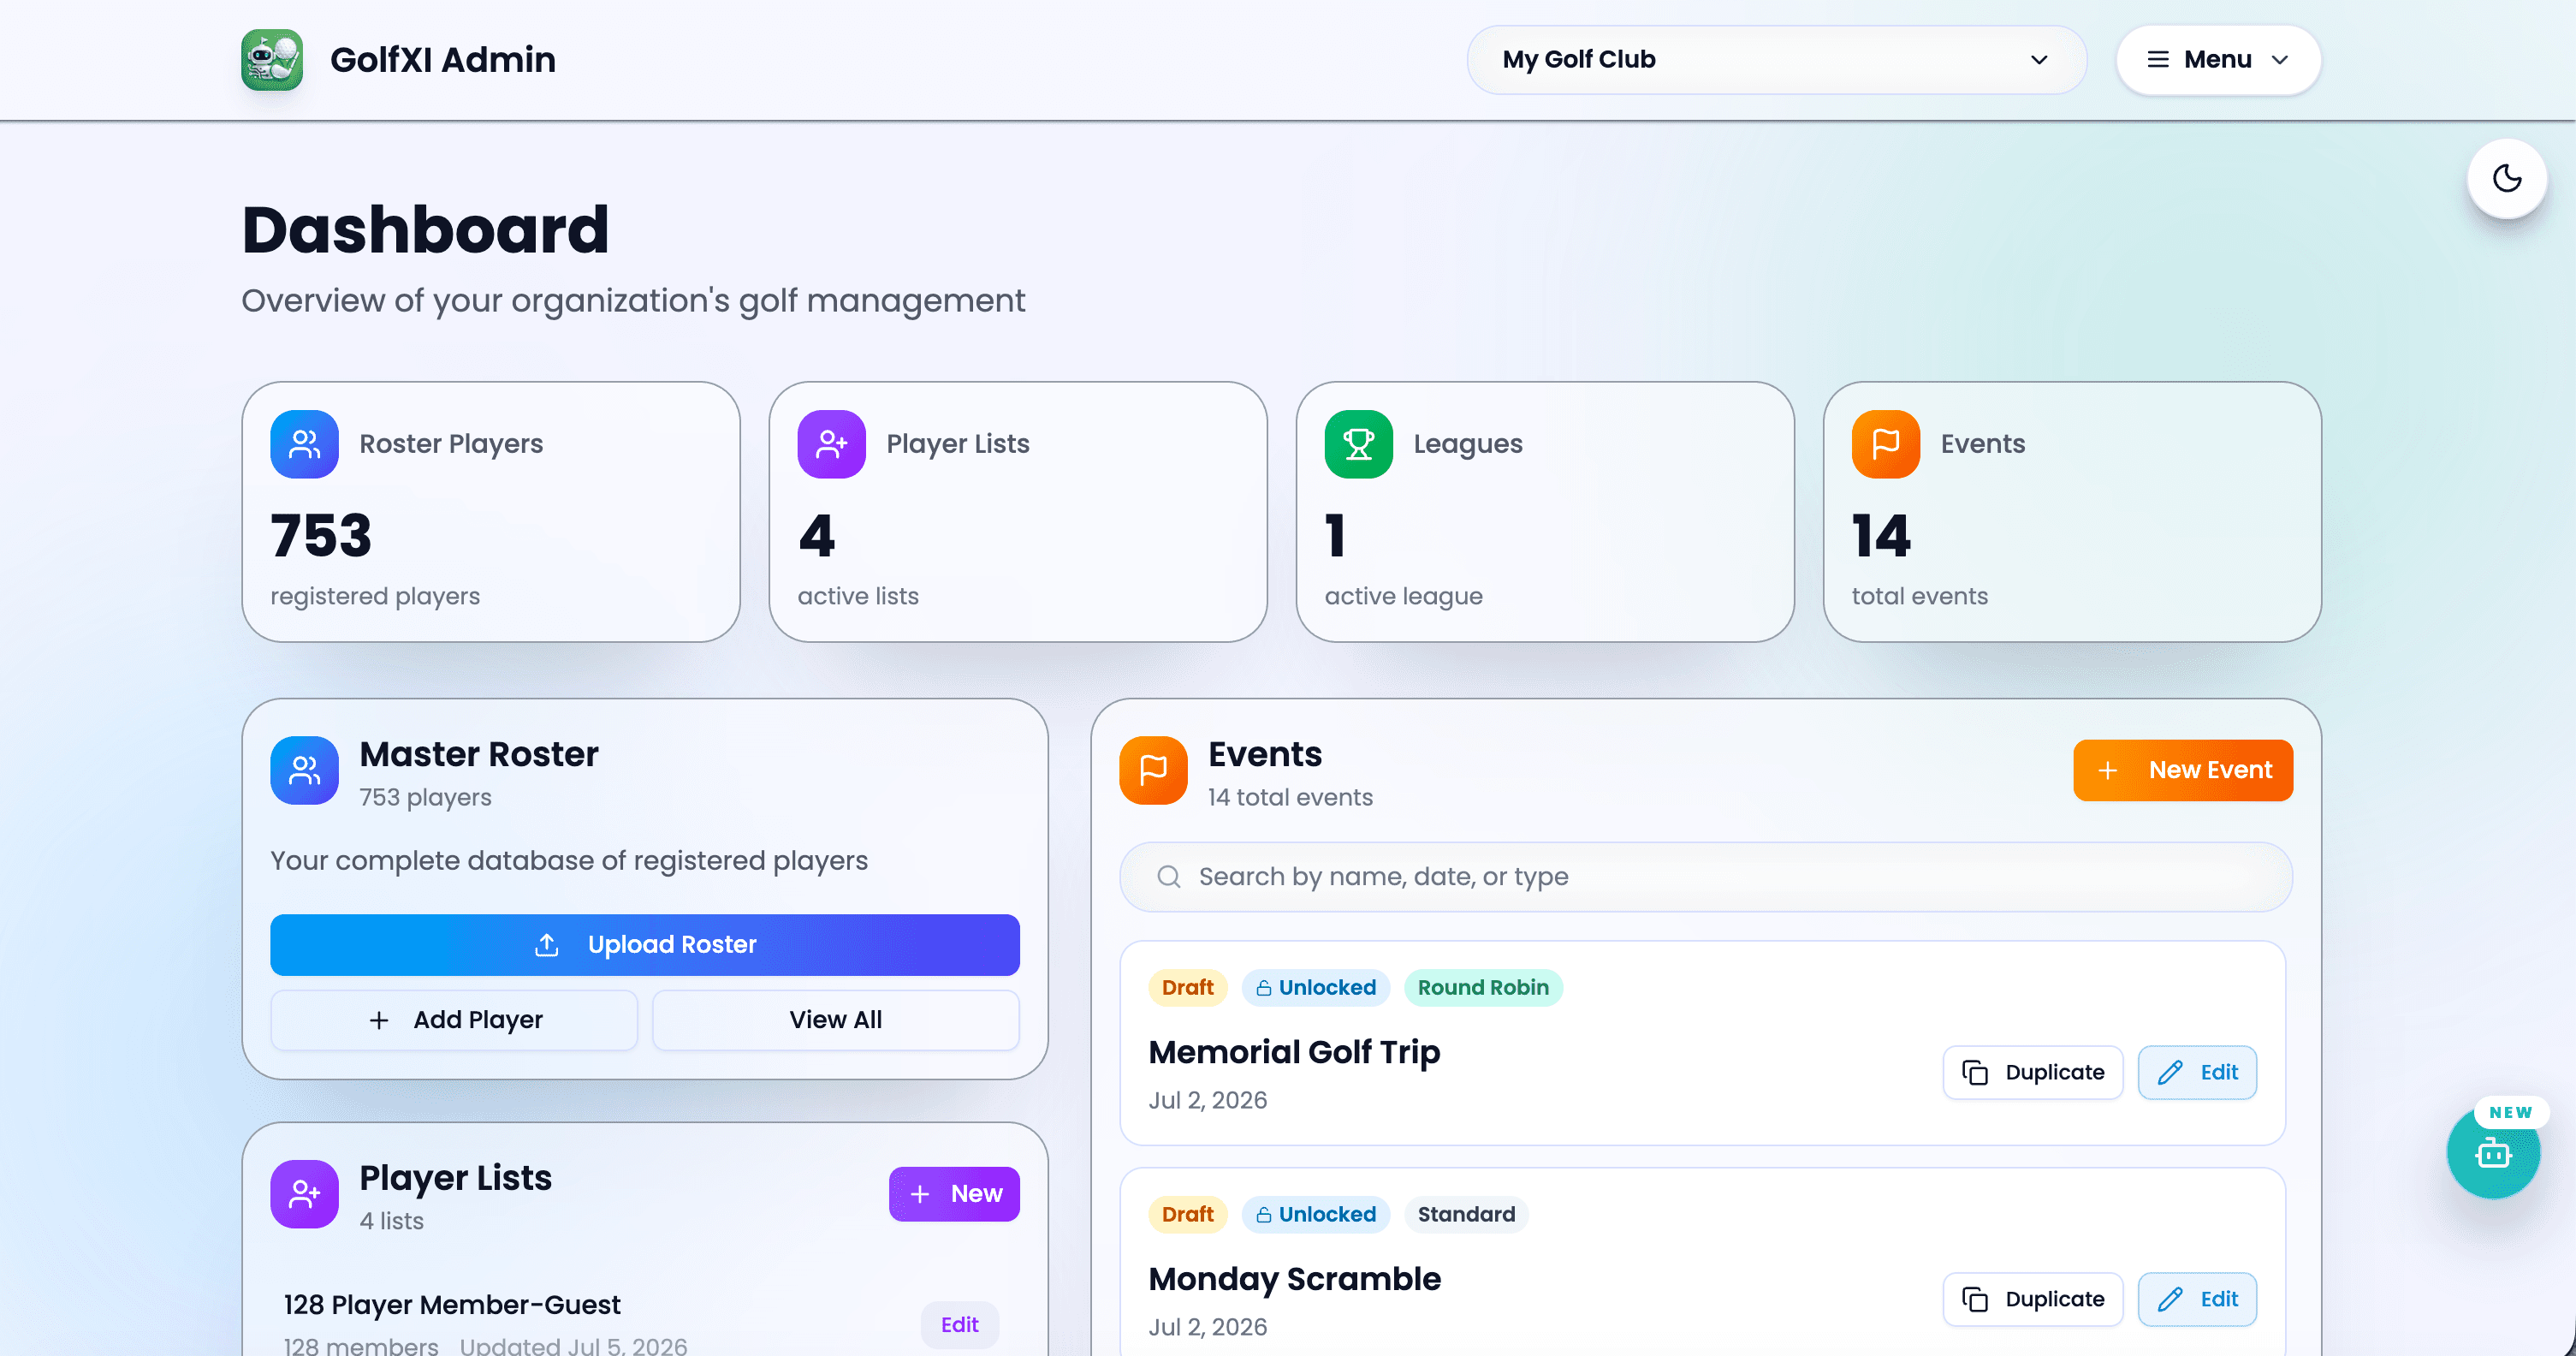Open the 128 Player Member-Guest list name
This screenshot has width=2576, height=1356.
452,1305
